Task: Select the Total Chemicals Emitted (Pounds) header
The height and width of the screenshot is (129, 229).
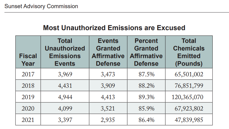Action: pos(189,52)
